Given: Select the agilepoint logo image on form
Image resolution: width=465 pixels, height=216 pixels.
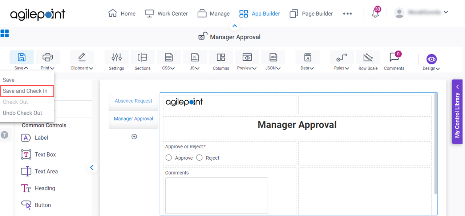Looking at the screenshot, I should (184, 102).
